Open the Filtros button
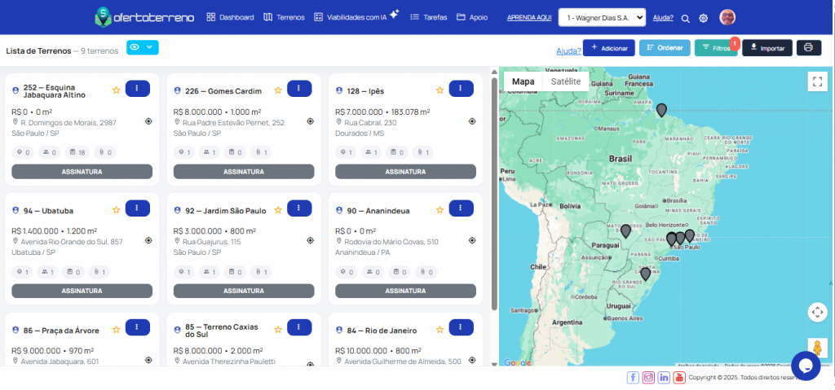 [716, 48]
